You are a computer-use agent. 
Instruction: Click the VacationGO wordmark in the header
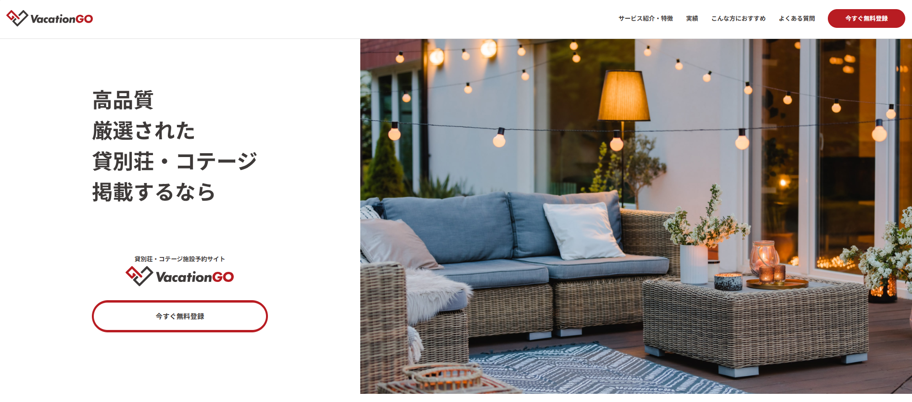click(x=62, y=19)
